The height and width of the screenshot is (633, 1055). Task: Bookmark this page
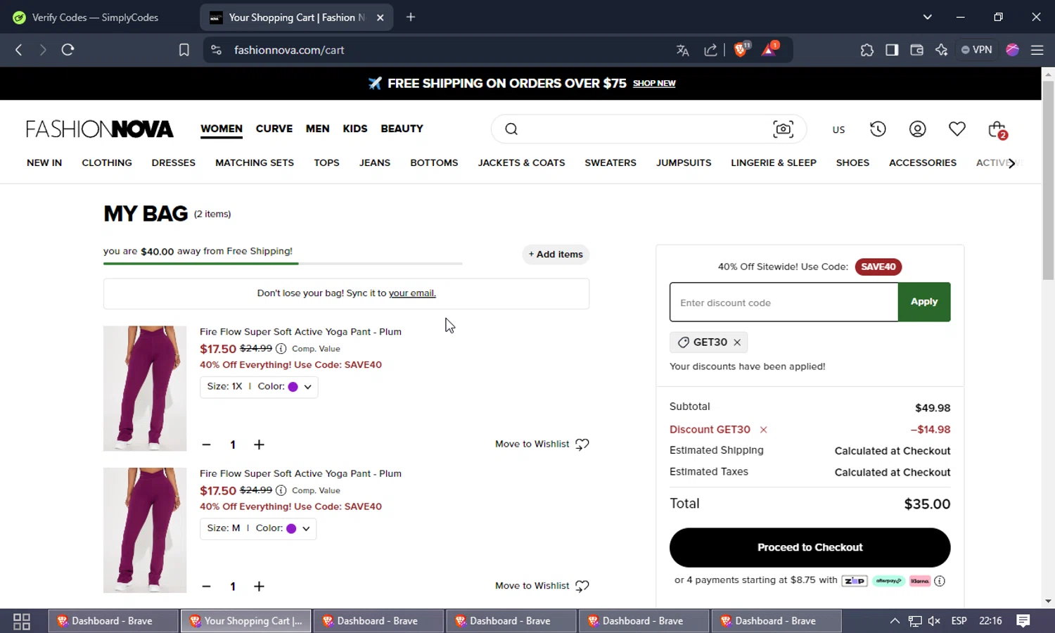click(184, 50)
